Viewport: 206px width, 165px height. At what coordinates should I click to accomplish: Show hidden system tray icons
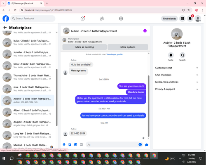pyautogui.click(x=180, y=158)
